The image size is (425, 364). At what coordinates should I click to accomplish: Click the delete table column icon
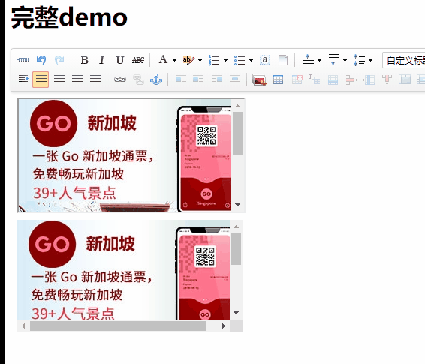[x=387, y=80]
